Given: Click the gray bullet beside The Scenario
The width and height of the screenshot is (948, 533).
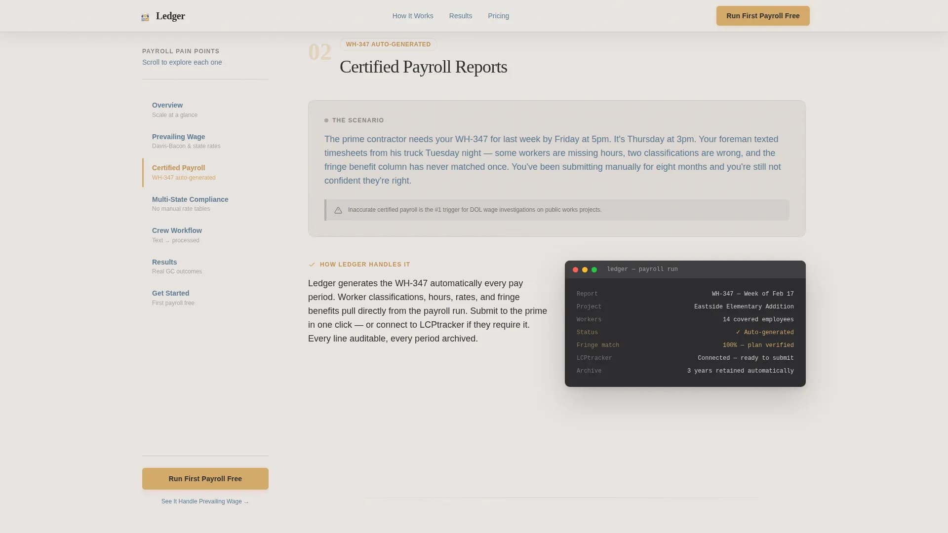Looking at the screenshot, I should click(x=326, y=120).
